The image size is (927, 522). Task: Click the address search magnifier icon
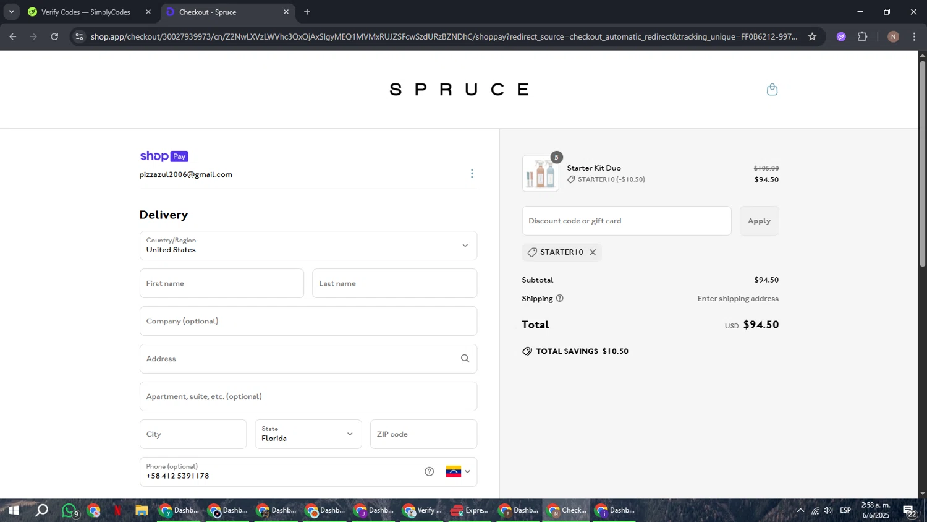pos(465,359)
